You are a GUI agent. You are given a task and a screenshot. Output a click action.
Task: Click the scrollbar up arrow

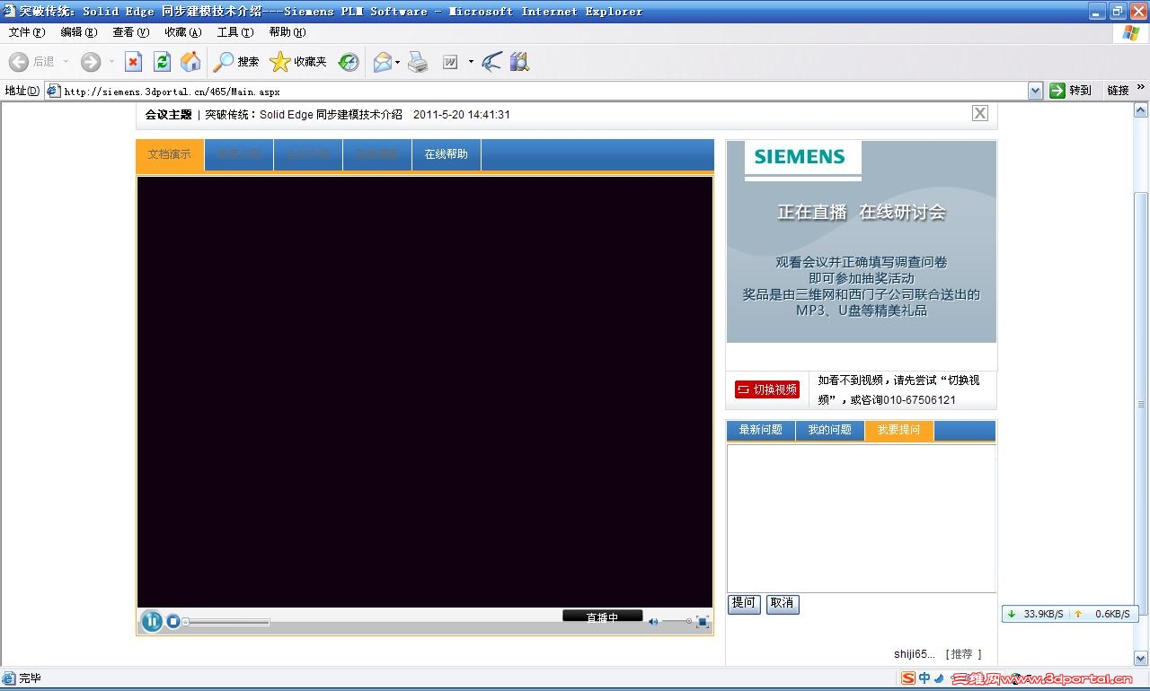(x=1141, y=110)
